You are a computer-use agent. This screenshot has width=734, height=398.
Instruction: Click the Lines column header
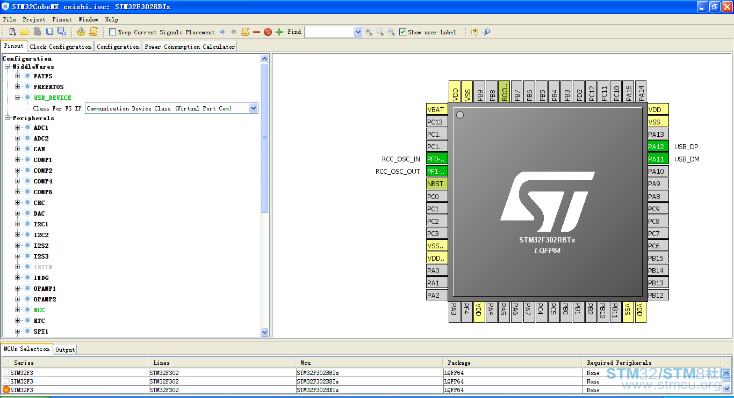tap(222, 363)
